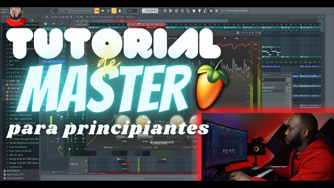
Task: Show pattern clips with piano keys icon
Action: pyautogui.click(x=45, y=24)
